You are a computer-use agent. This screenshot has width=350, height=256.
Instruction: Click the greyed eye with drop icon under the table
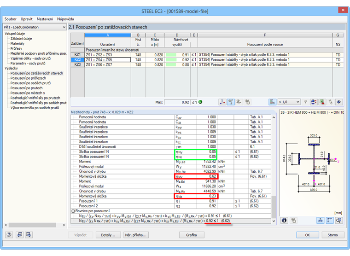coord(247,102)
